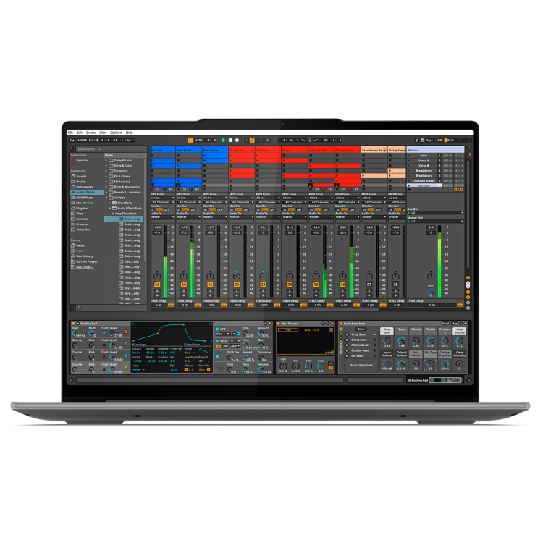Open the Master Out dropdown
Screen dimensions: 543x543
pyautogui.click(x=435, y=222)
